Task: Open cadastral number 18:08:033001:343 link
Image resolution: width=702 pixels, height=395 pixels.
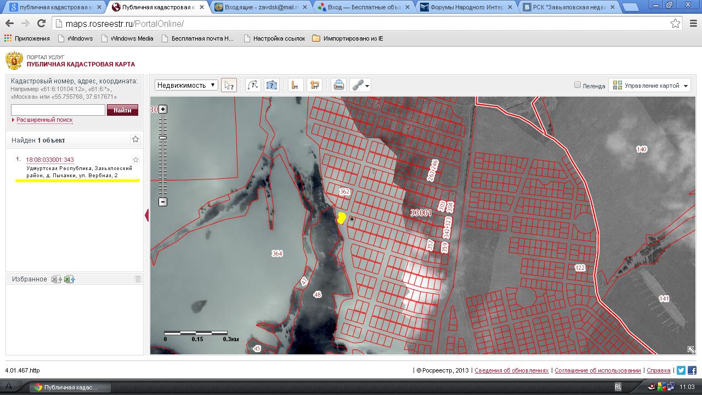Action: (x=50, y=160)
